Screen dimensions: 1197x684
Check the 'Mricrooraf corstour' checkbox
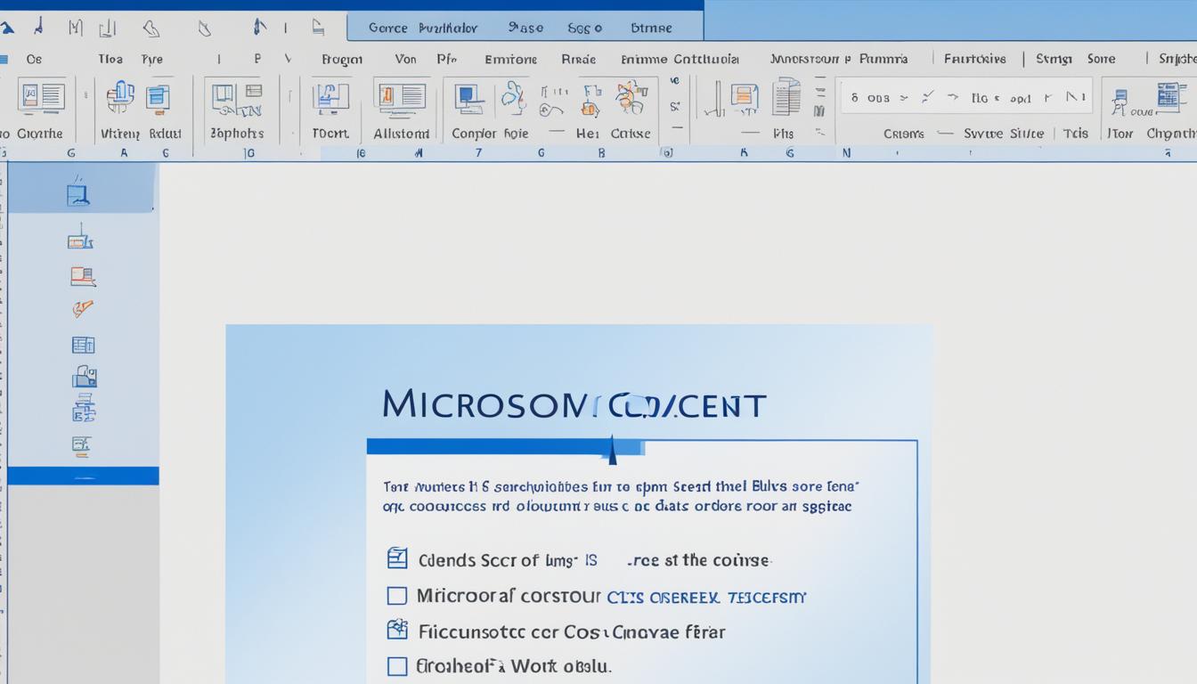pos(397,595)
